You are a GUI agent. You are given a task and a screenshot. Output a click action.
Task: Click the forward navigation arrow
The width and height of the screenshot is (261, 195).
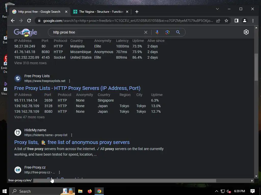pos(21,21)
